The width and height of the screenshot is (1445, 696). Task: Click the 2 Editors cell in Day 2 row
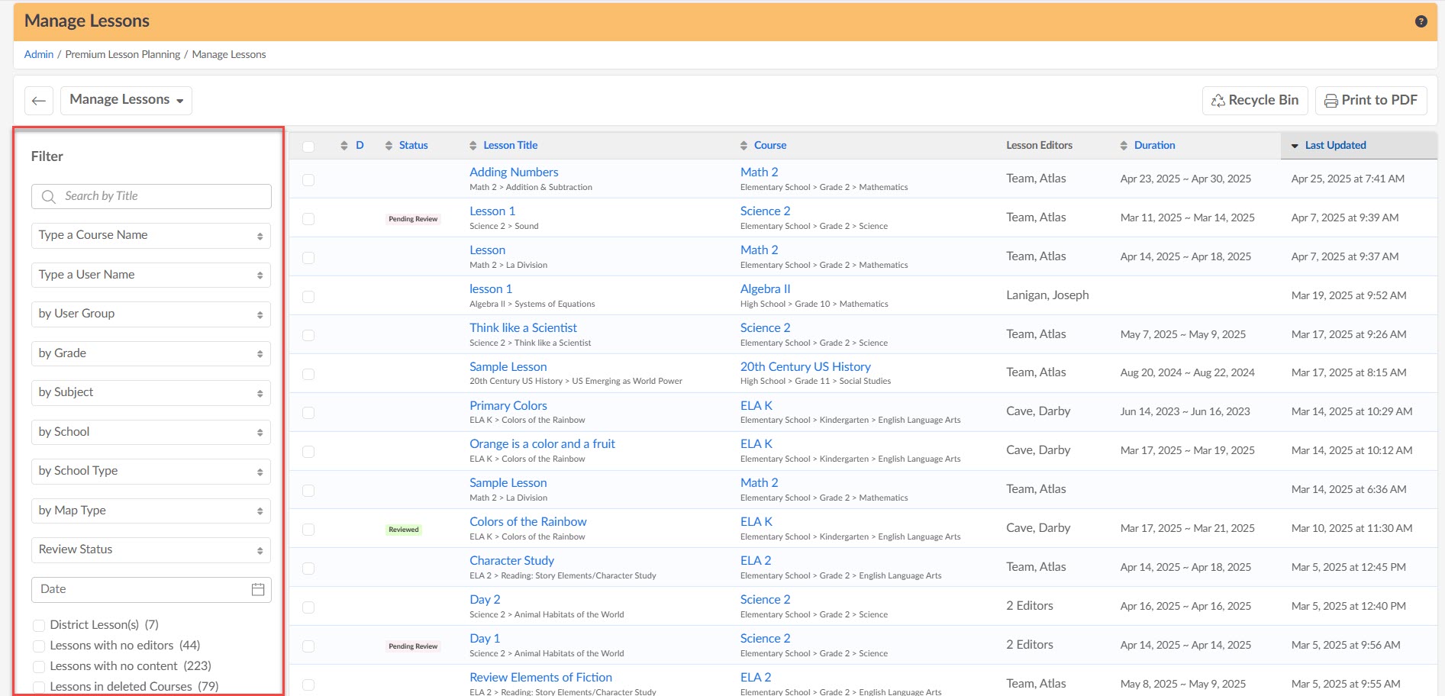pyautogui.click(x=1030, y=606)
